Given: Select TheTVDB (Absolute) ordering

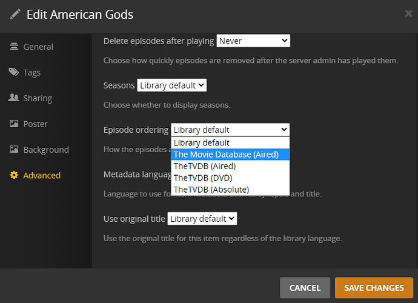Looking at the screenshot, I should 211,190.
